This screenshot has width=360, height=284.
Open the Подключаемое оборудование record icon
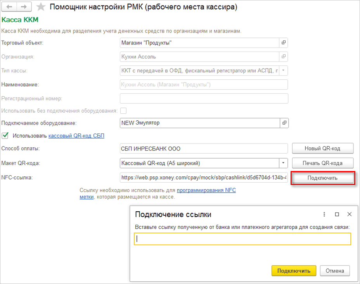(284, 123)
